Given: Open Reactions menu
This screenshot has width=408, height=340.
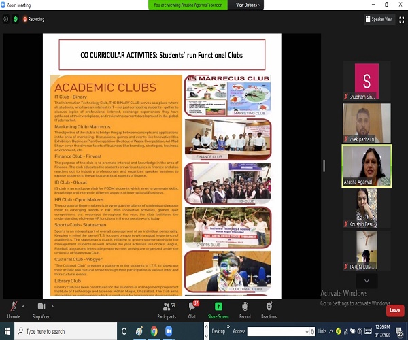Looking at the screenshot, I should [x=269, y=310].
